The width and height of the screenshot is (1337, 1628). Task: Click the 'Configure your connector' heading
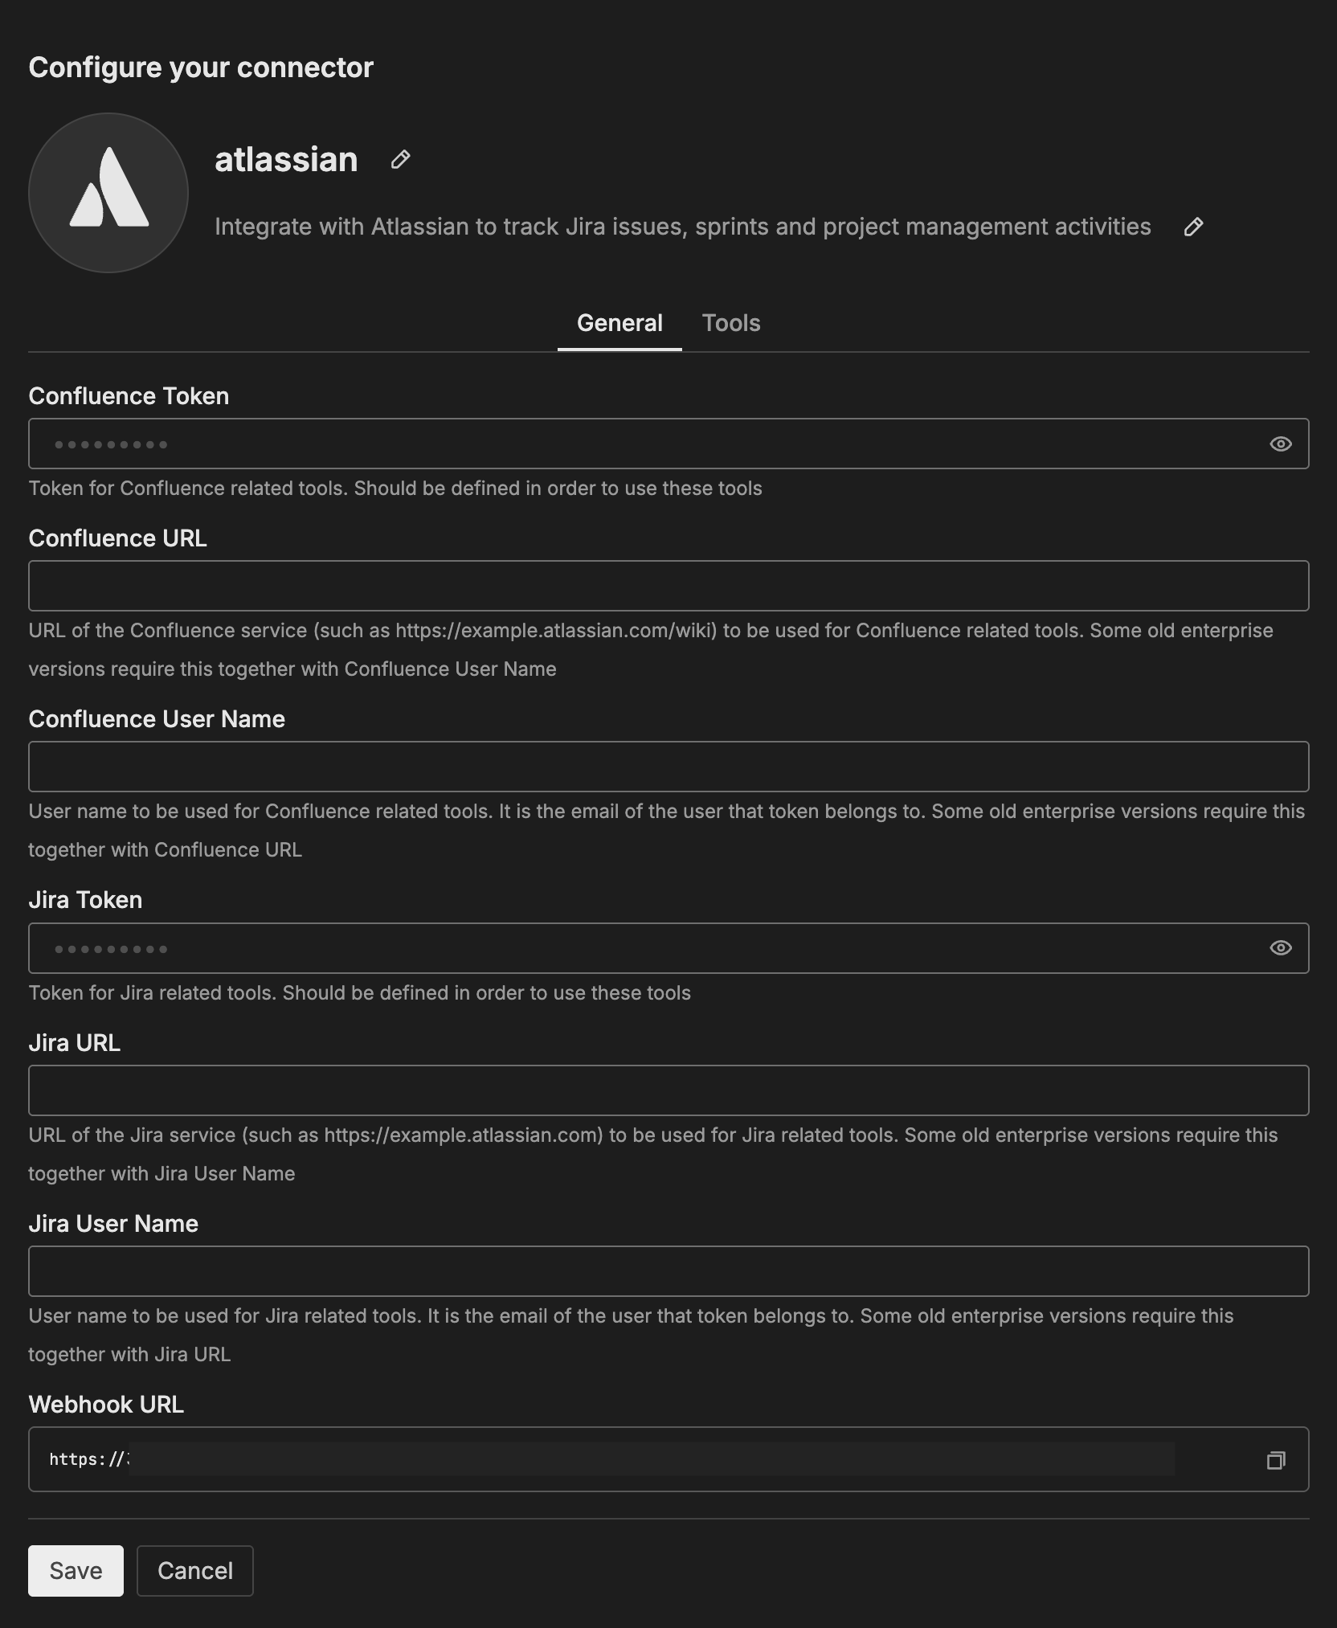tap(201, 67)
